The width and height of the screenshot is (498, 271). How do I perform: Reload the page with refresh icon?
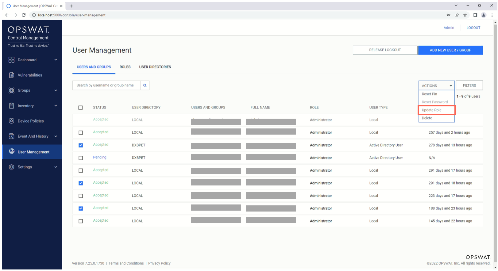click(24, 15)
